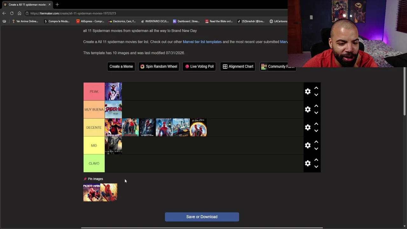Open the Spin Random Wheel tool

159,66
